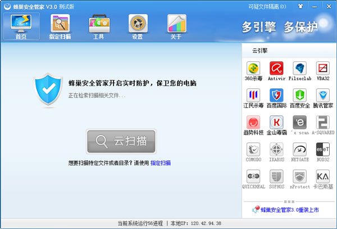Click the 云引擎 panel header
337x229 pixels.
(x=260, y=51)
